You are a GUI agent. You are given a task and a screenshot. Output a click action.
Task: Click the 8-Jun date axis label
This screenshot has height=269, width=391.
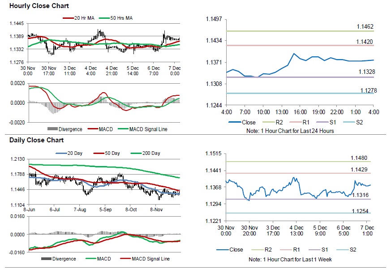point(29,209)
